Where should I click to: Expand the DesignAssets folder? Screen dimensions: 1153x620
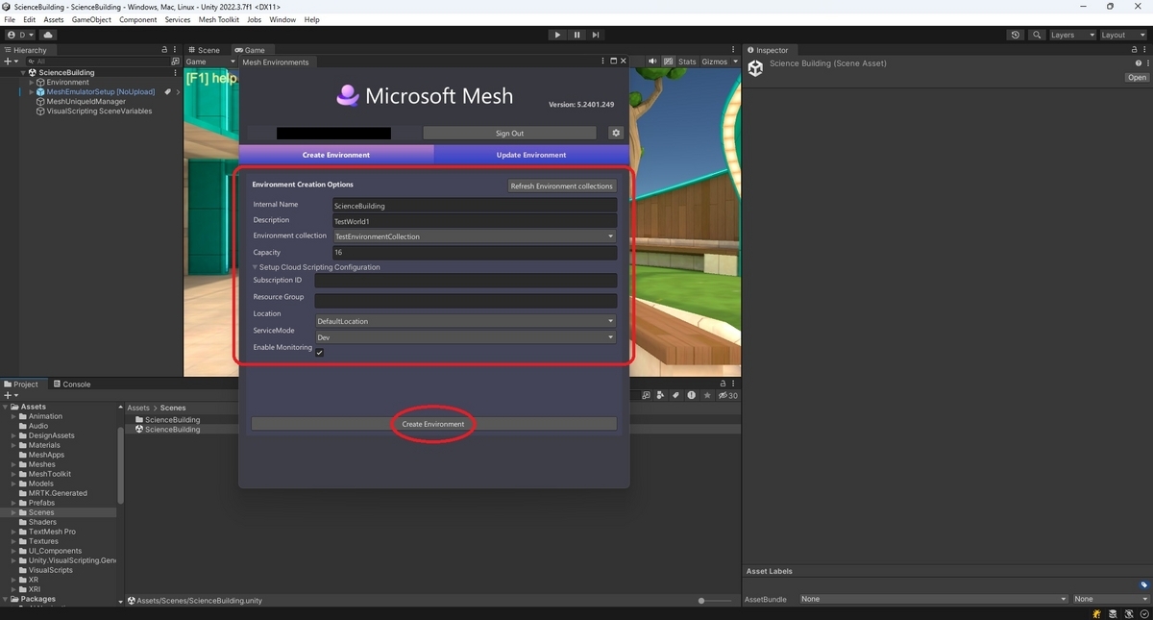pyautogui.click(x=14, y=435)
